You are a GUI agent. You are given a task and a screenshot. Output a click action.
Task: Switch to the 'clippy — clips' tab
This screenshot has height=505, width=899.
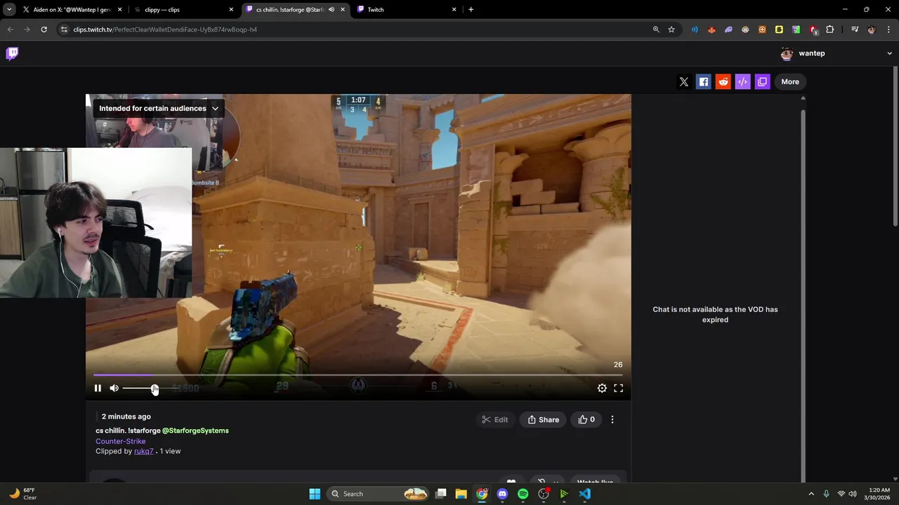pos(183,10)
